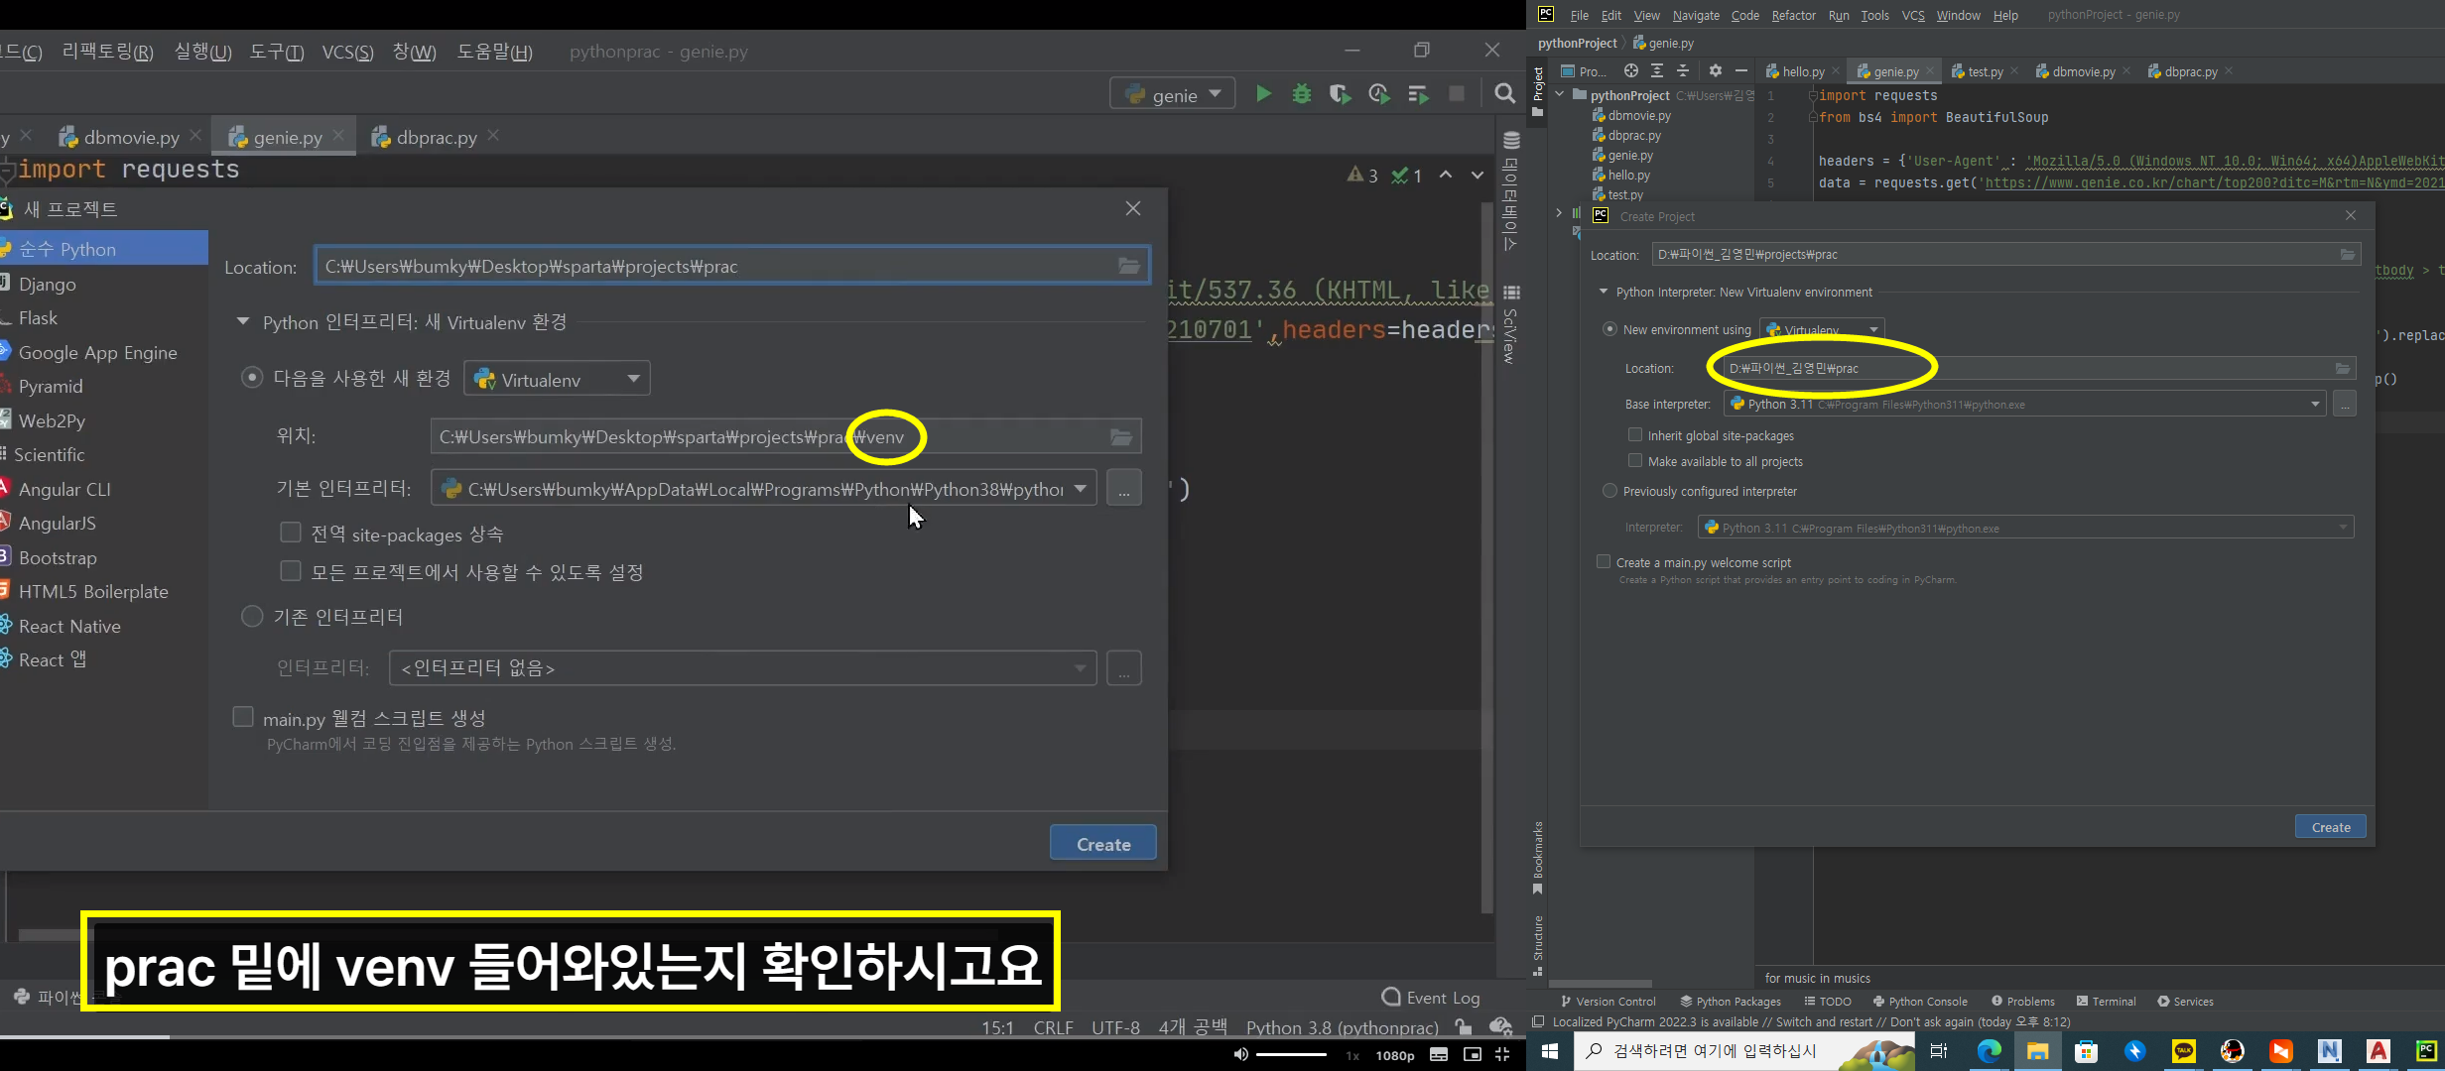Toggle video player fullscreen icon
This screenshot has width=2445, height=1071.
click(x=1502, y=1054)
